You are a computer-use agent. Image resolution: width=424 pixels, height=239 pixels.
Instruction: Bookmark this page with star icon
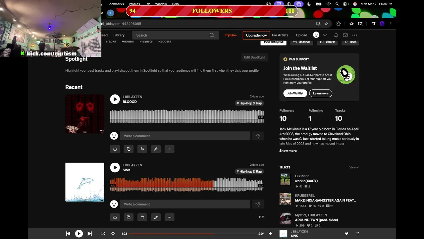click(326, 24)
